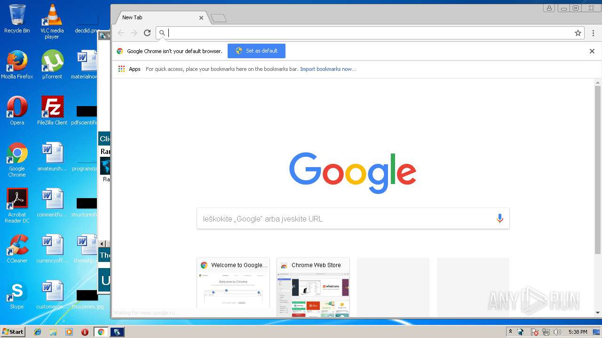This screenshot has height=338, width=602.
Task: Show hidden system tray icons
Action: point(510,332)
